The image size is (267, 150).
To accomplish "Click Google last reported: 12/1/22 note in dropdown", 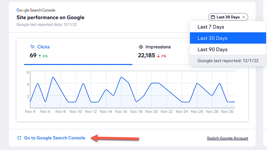I will pos(228,60).
